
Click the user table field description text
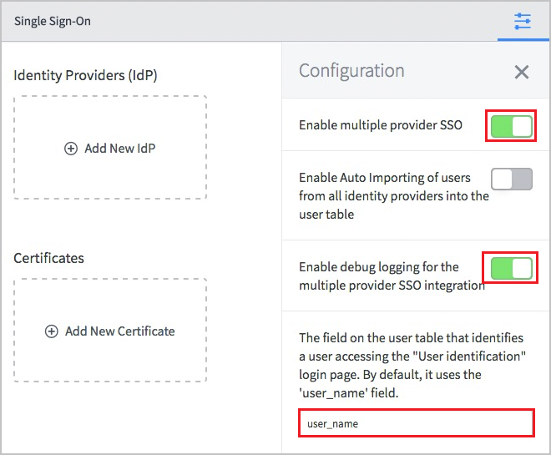tap(411, 365)
